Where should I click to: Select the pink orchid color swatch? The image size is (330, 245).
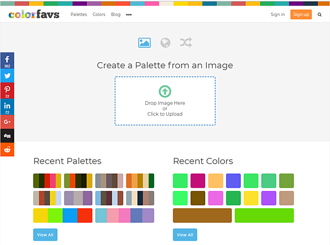pos(216,198)
